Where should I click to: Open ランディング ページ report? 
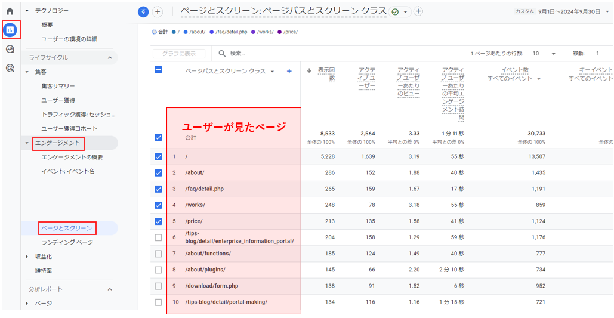click(x=67, y=242)
